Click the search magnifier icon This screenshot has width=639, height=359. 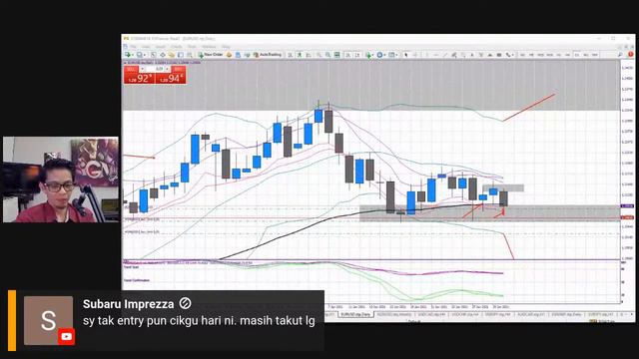tap(620, 55)
